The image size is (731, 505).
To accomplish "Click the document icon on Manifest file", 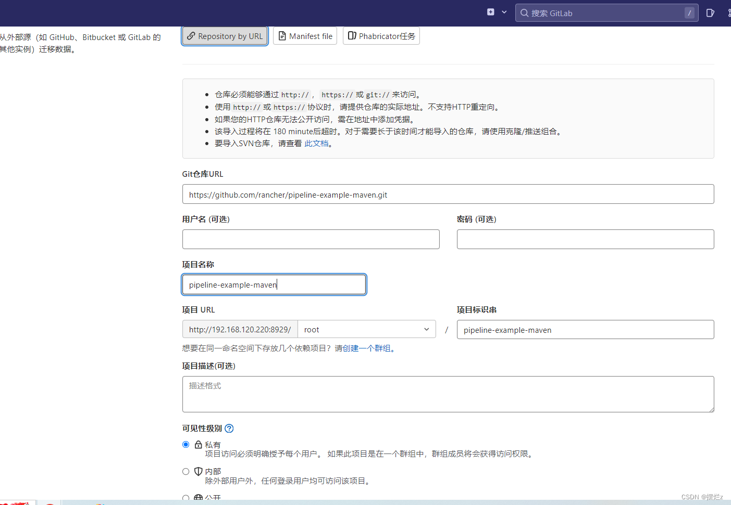I will (x=282, y=36).
